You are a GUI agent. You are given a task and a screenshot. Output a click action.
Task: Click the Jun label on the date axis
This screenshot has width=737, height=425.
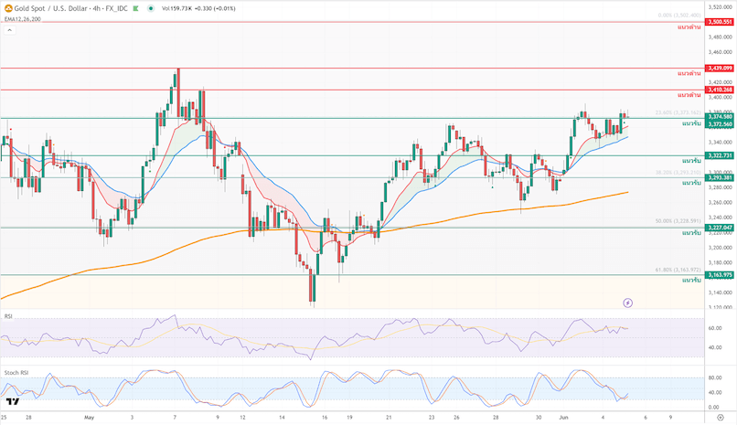[x=563, y=417]
